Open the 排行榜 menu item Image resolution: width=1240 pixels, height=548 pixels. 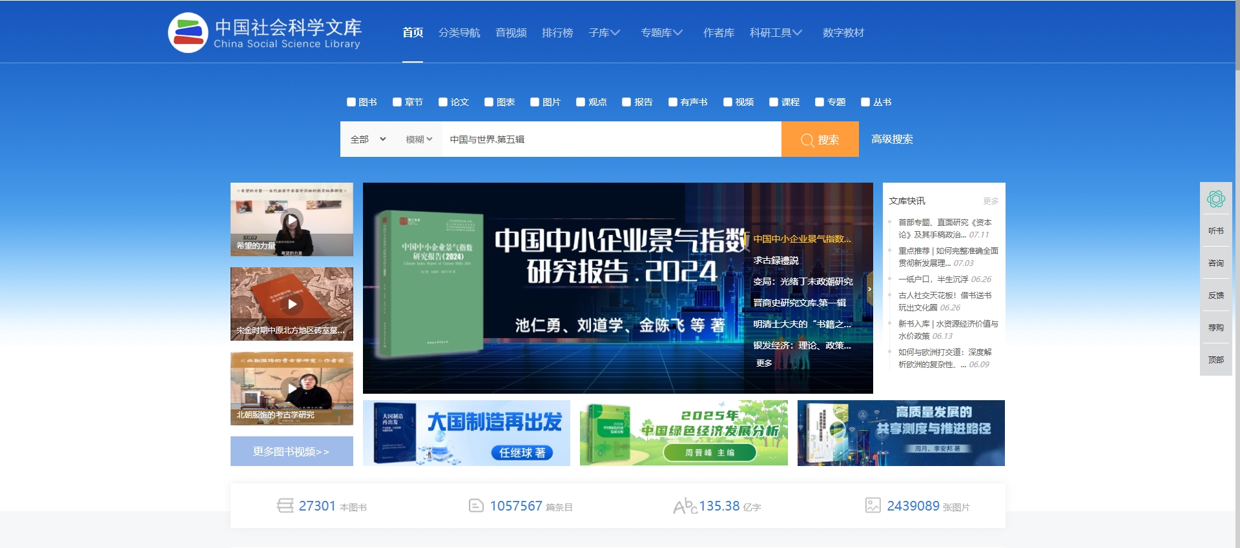tap(557, 33)
